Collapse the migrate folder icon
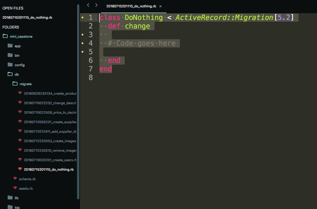This screenshot has height=209, width=317. (x=15, y=84)
